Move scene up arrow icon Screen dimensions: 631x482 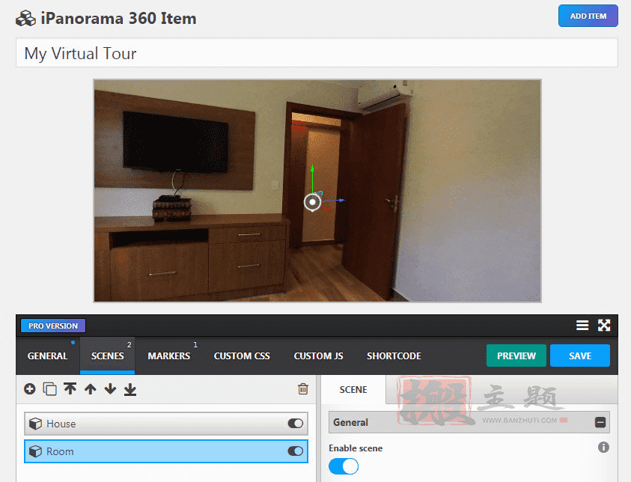(x=91, y=389)
